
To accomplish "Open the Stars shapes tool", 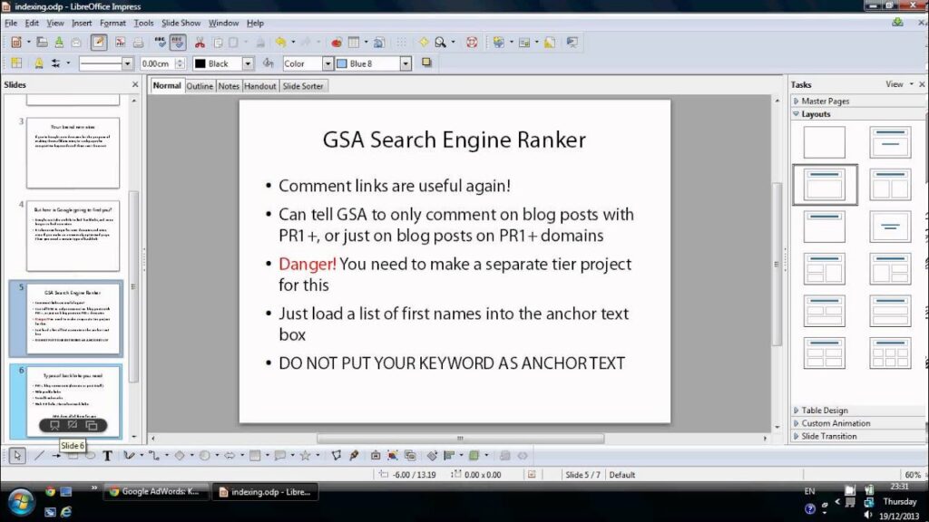I will click(x=305, y=455).
